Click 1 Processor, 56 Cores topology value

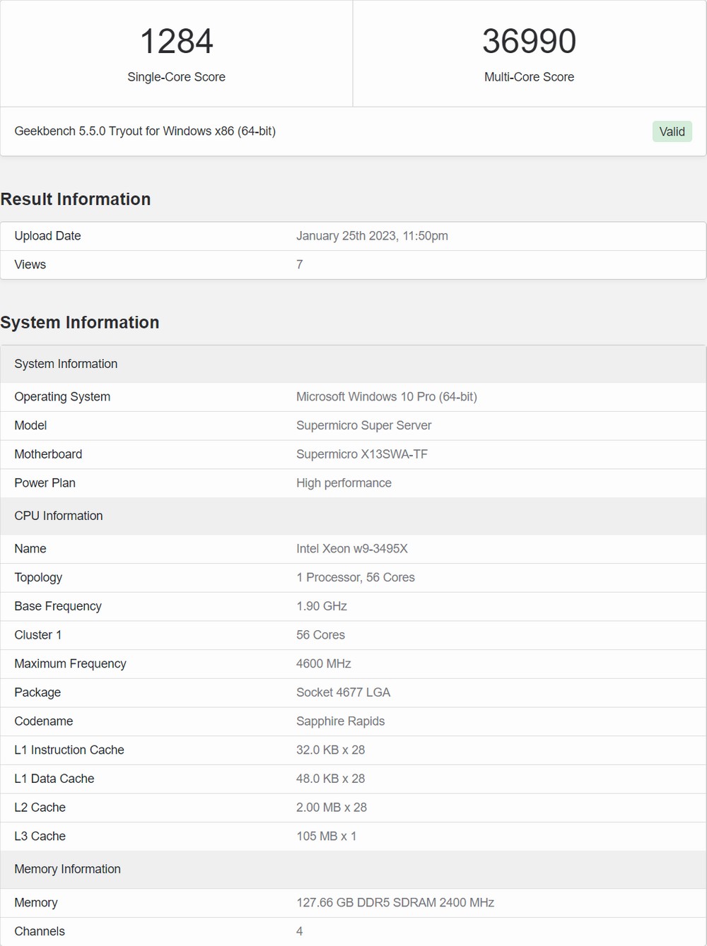tap(356, 578)
